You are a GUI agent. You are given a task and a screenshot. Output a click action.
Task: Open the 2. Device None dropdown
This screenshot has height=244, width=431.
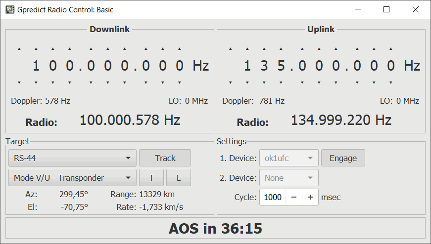(x=289, y=178)
